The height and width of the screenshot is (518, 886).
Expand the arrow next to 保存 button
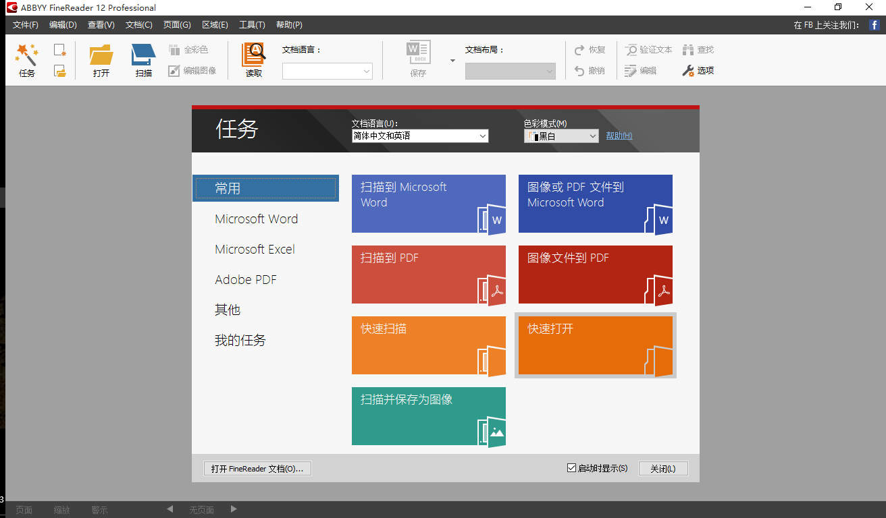point(452,61)
